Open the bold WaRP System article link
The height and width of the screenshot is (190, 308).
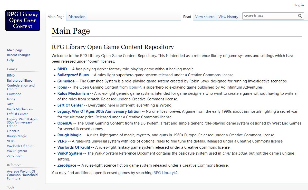(70, 153)
